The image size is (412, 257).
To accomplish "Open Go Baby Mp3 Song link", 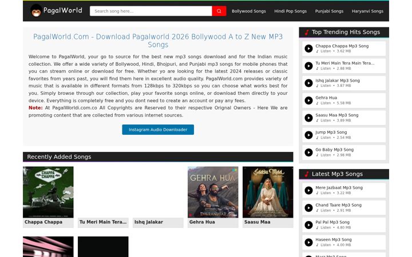I will (x=334, y=150).
